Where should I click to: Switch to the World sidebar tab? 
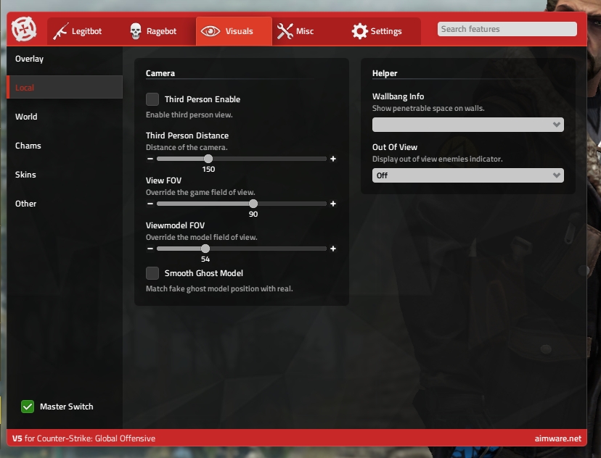(x=26, y=117)
